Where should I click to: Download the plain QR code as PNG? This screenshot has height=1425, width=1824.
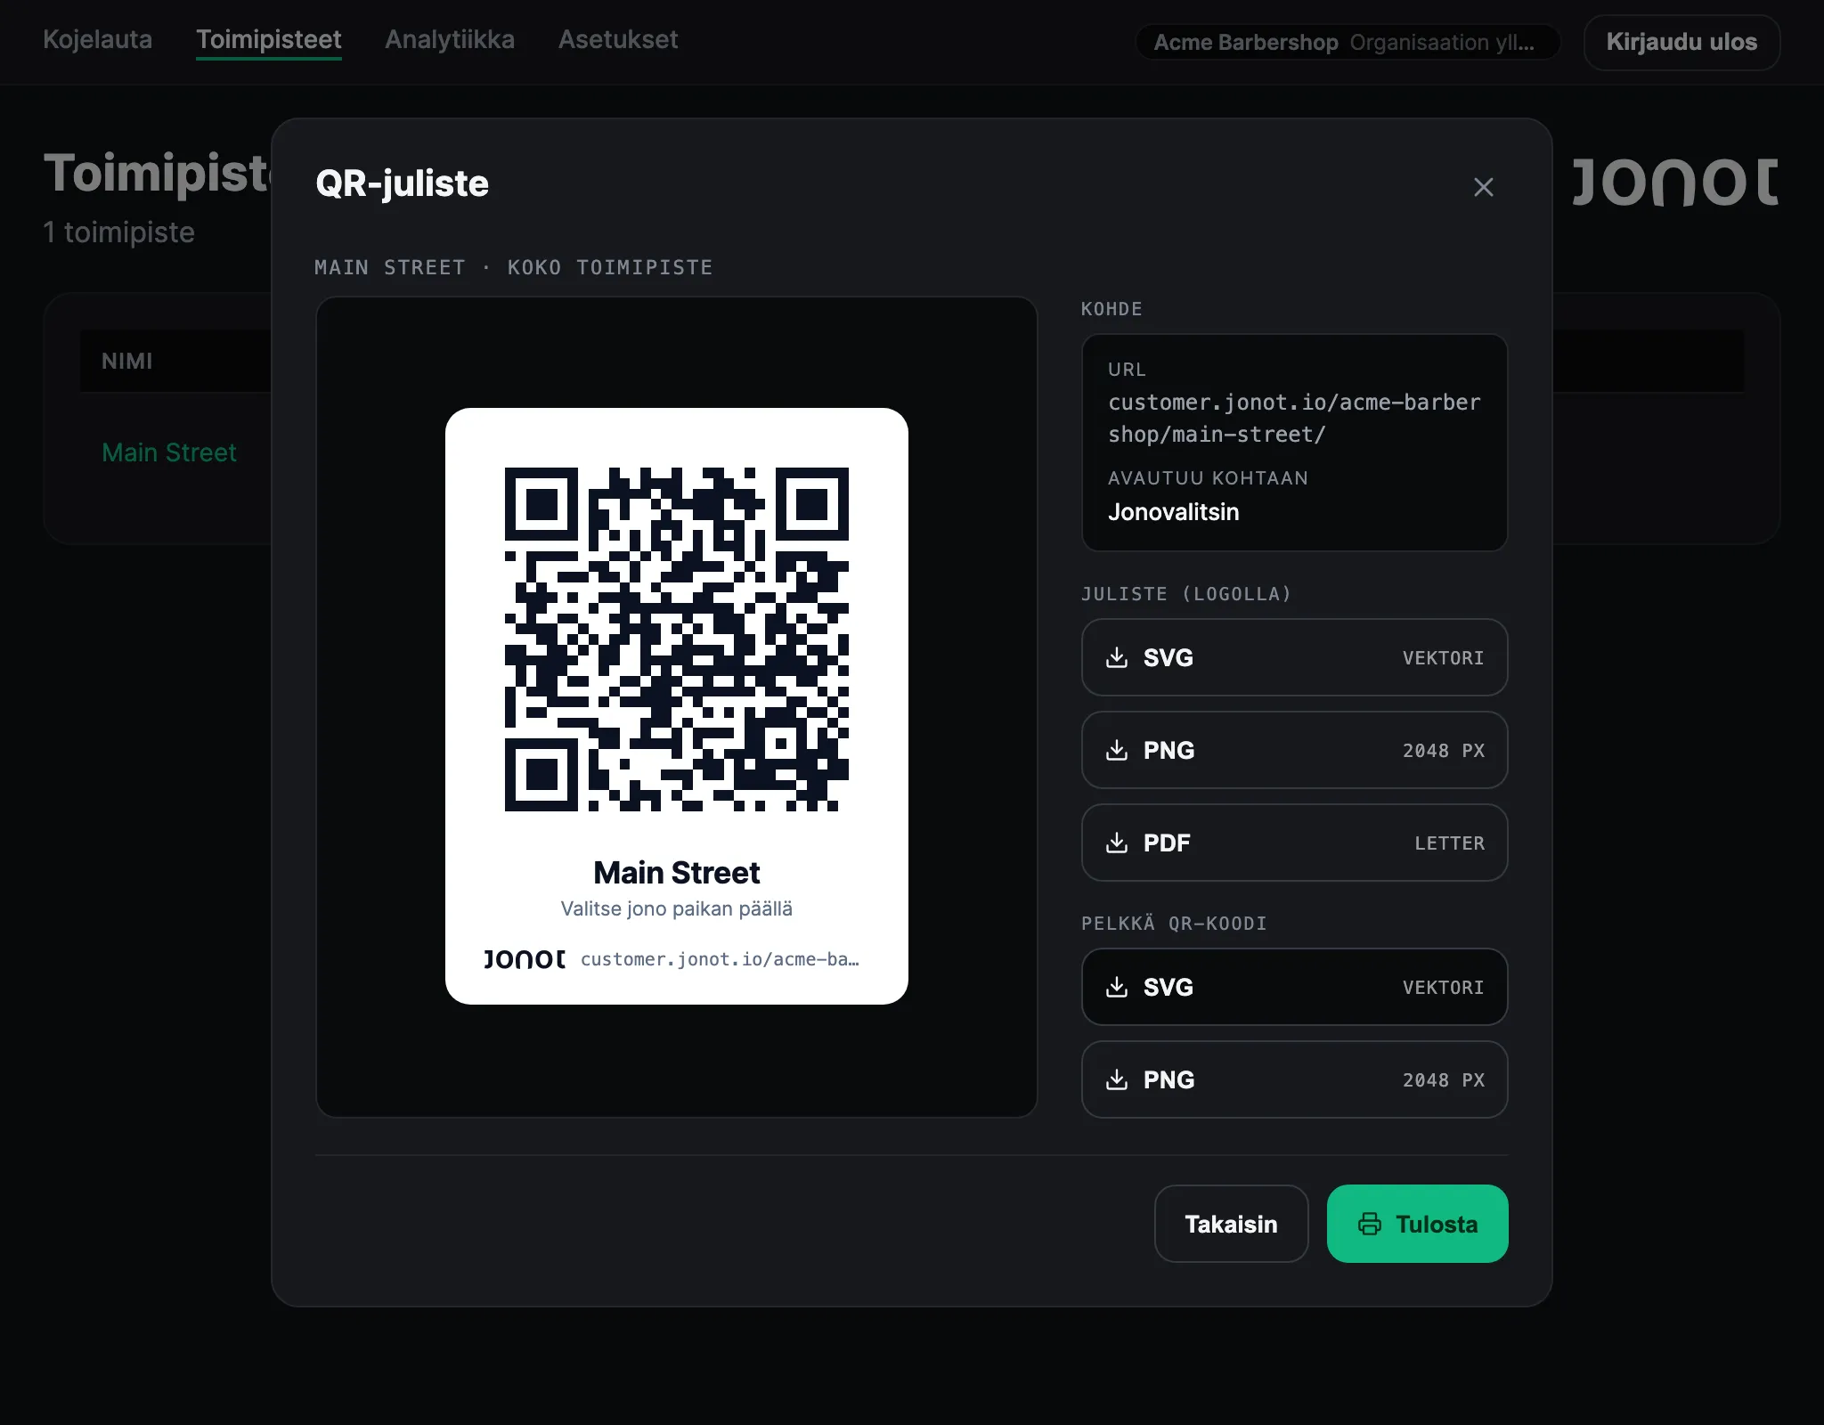[x=1294, y=1079]
